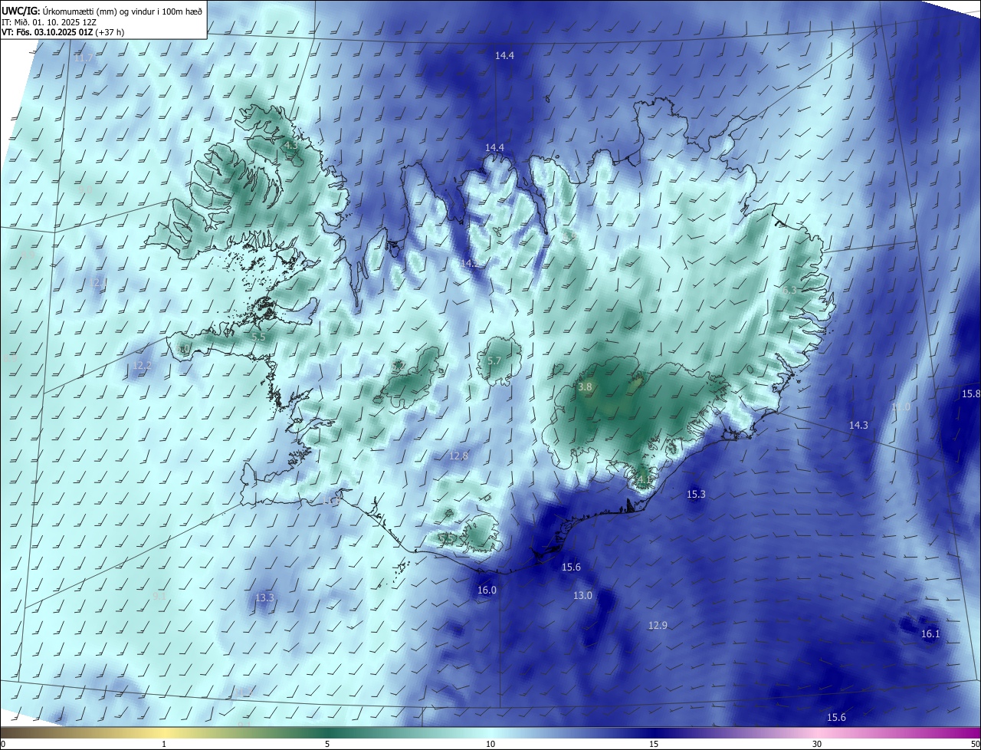Click the 11.7 value label on the map
This screenshot has height=750, width=981.
[x=84, y=58]
